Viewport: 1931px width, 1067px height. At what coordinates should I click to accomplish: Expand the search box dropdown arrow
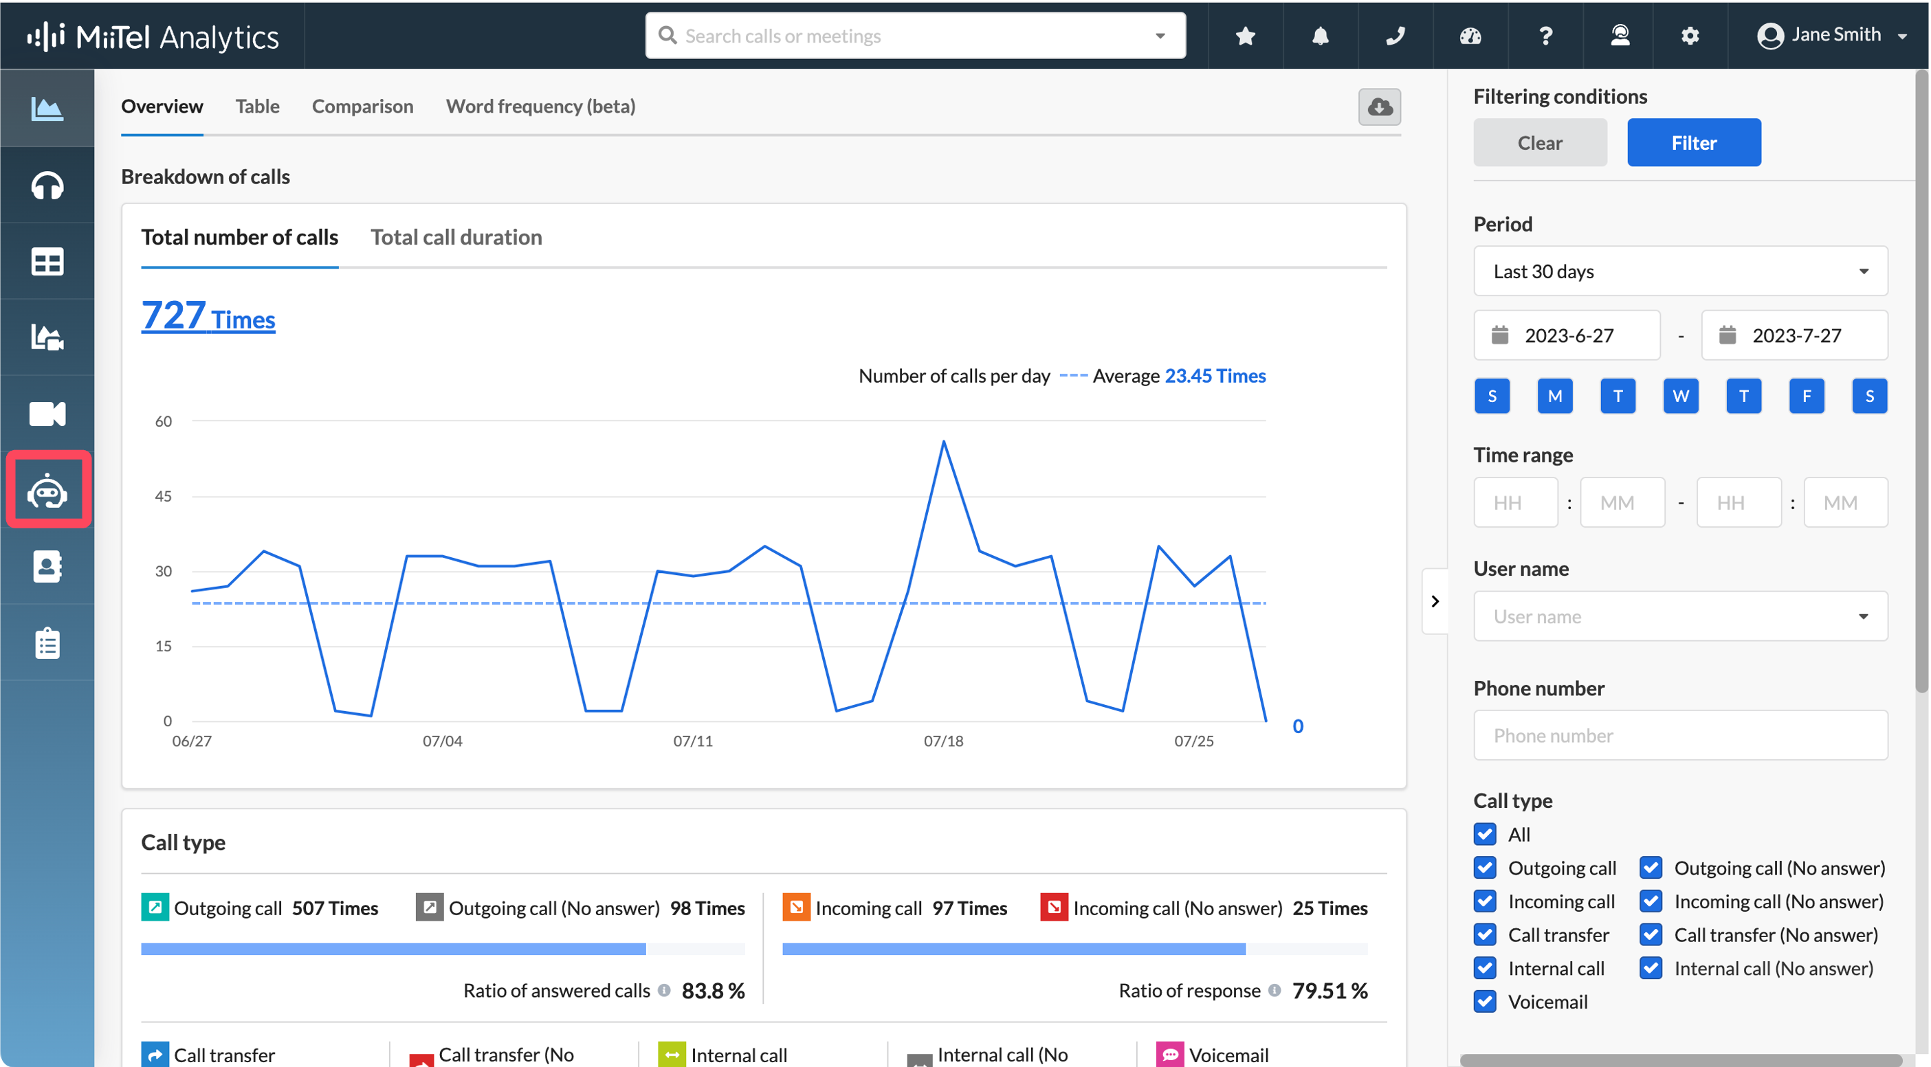[x=1160, y=35]
